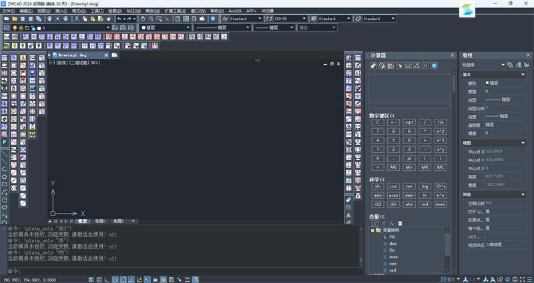Image resolution: width=534 pixels, height=283 pixels.
Task: Open the ArcGIS menu
Action: pyautogui.click(x=236, y=11)
